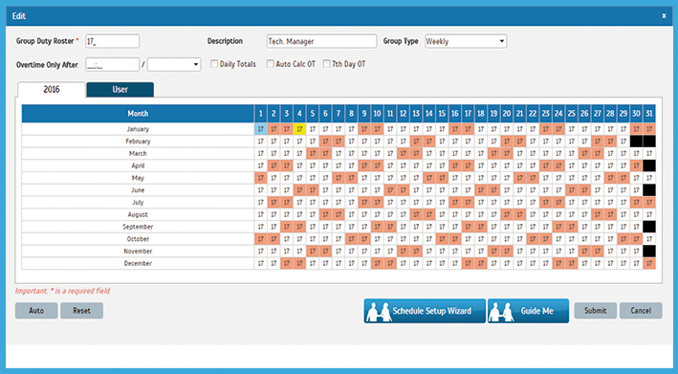This screenshot has width=678, height=374.
Task: Switch to the User tab
Action: click(x=120, y=90)
